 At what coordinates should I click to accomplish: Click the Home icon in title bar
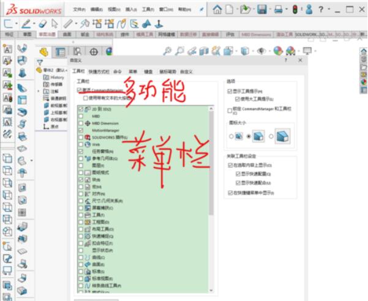click(217, 10)
